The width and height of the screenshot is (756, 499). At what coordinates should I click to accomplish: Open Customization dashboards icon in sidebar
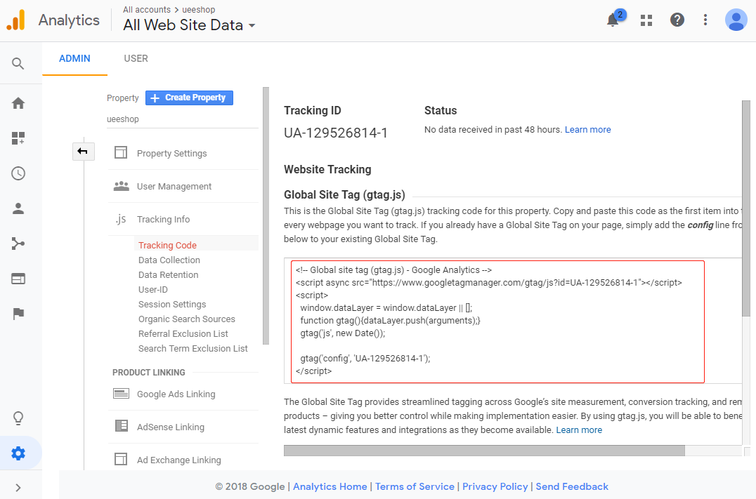coord(18,138)
